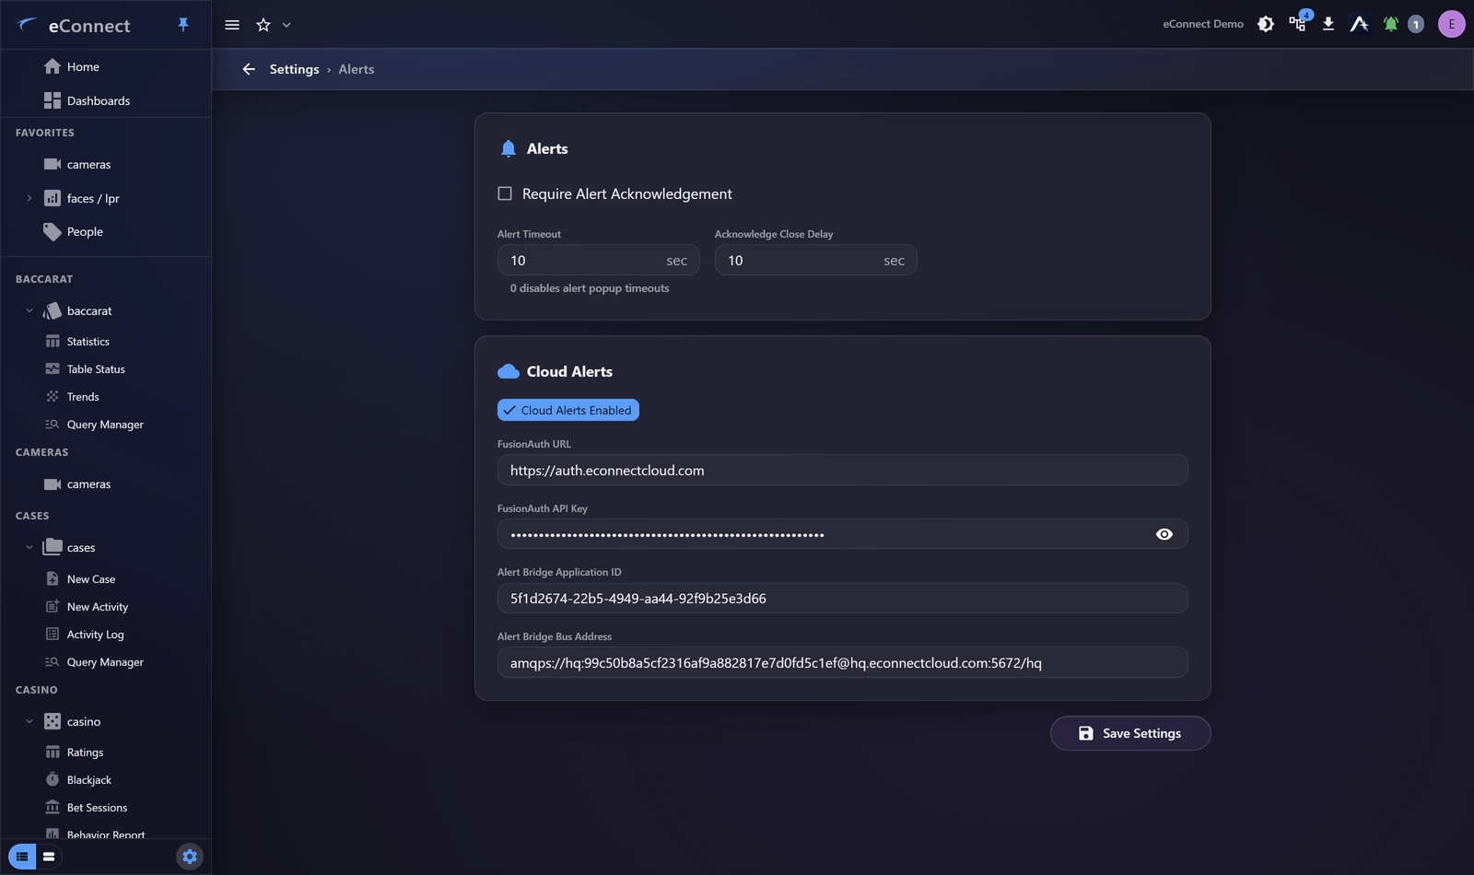
Task: Open the network nodes icon with badge
Action: point(1298,24)
